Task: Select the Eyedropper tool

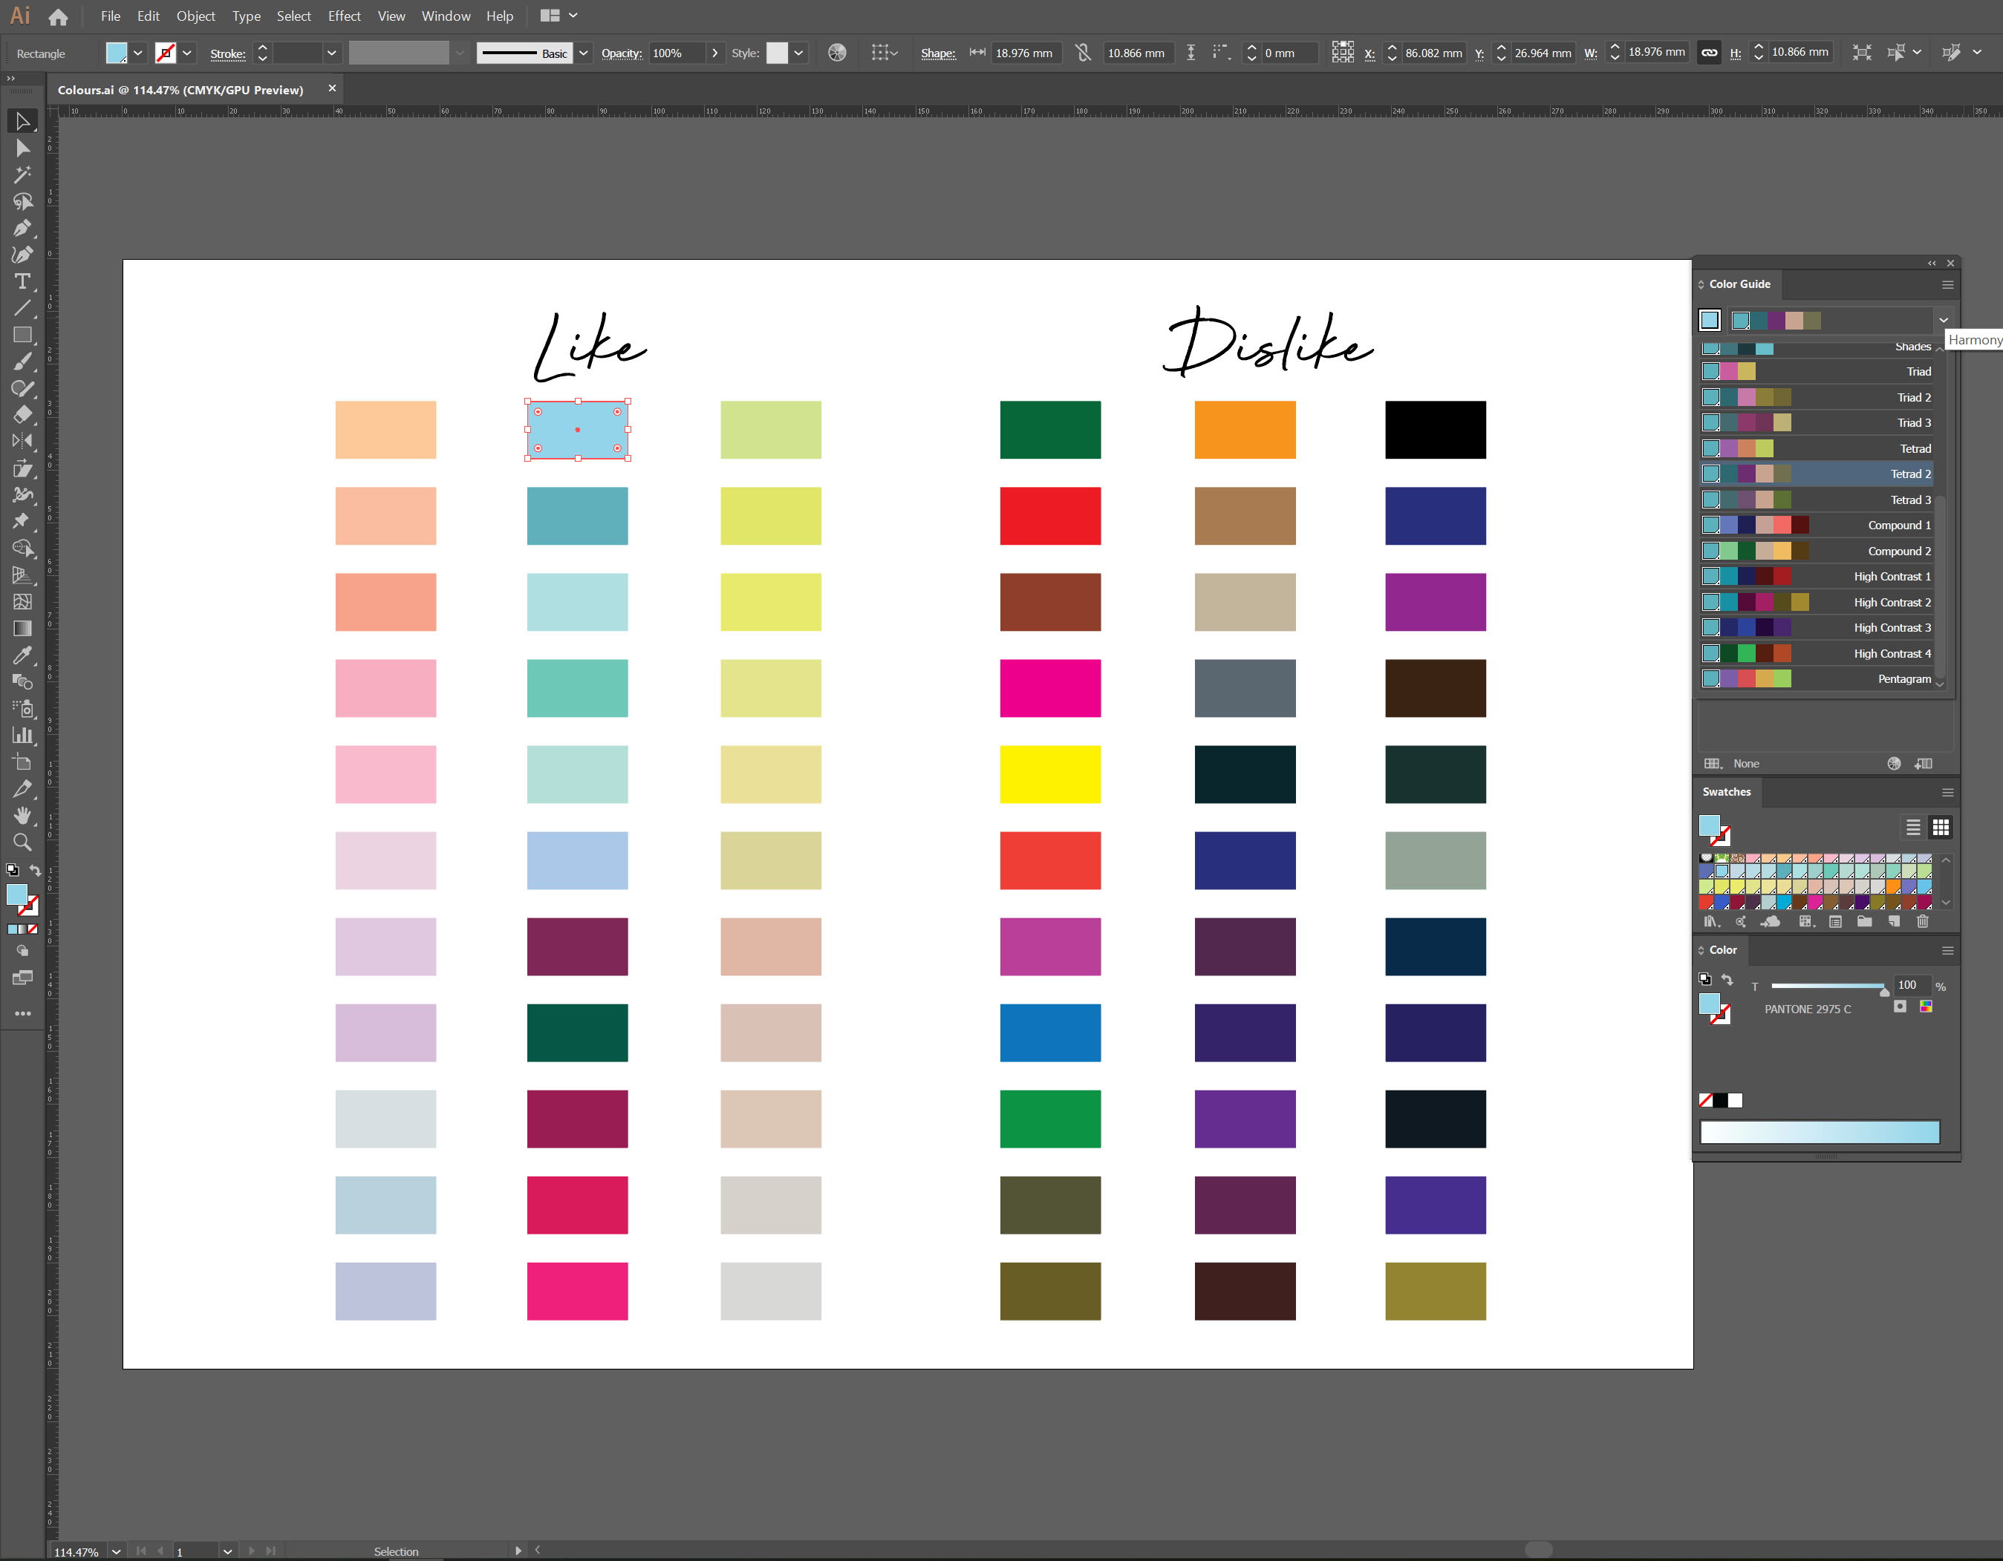Action: (22, 655)
